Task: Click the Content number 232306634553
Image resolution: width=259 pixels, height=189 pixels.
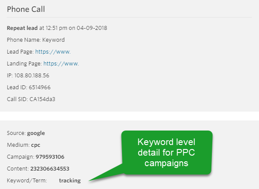Action: [x=50, y=169]
